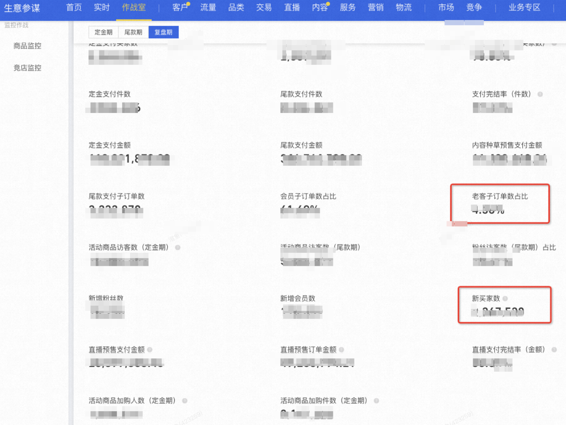Click the 老客子订单数占比 metric label
Screen dimensions: 566x425
(x=500, y=196)
